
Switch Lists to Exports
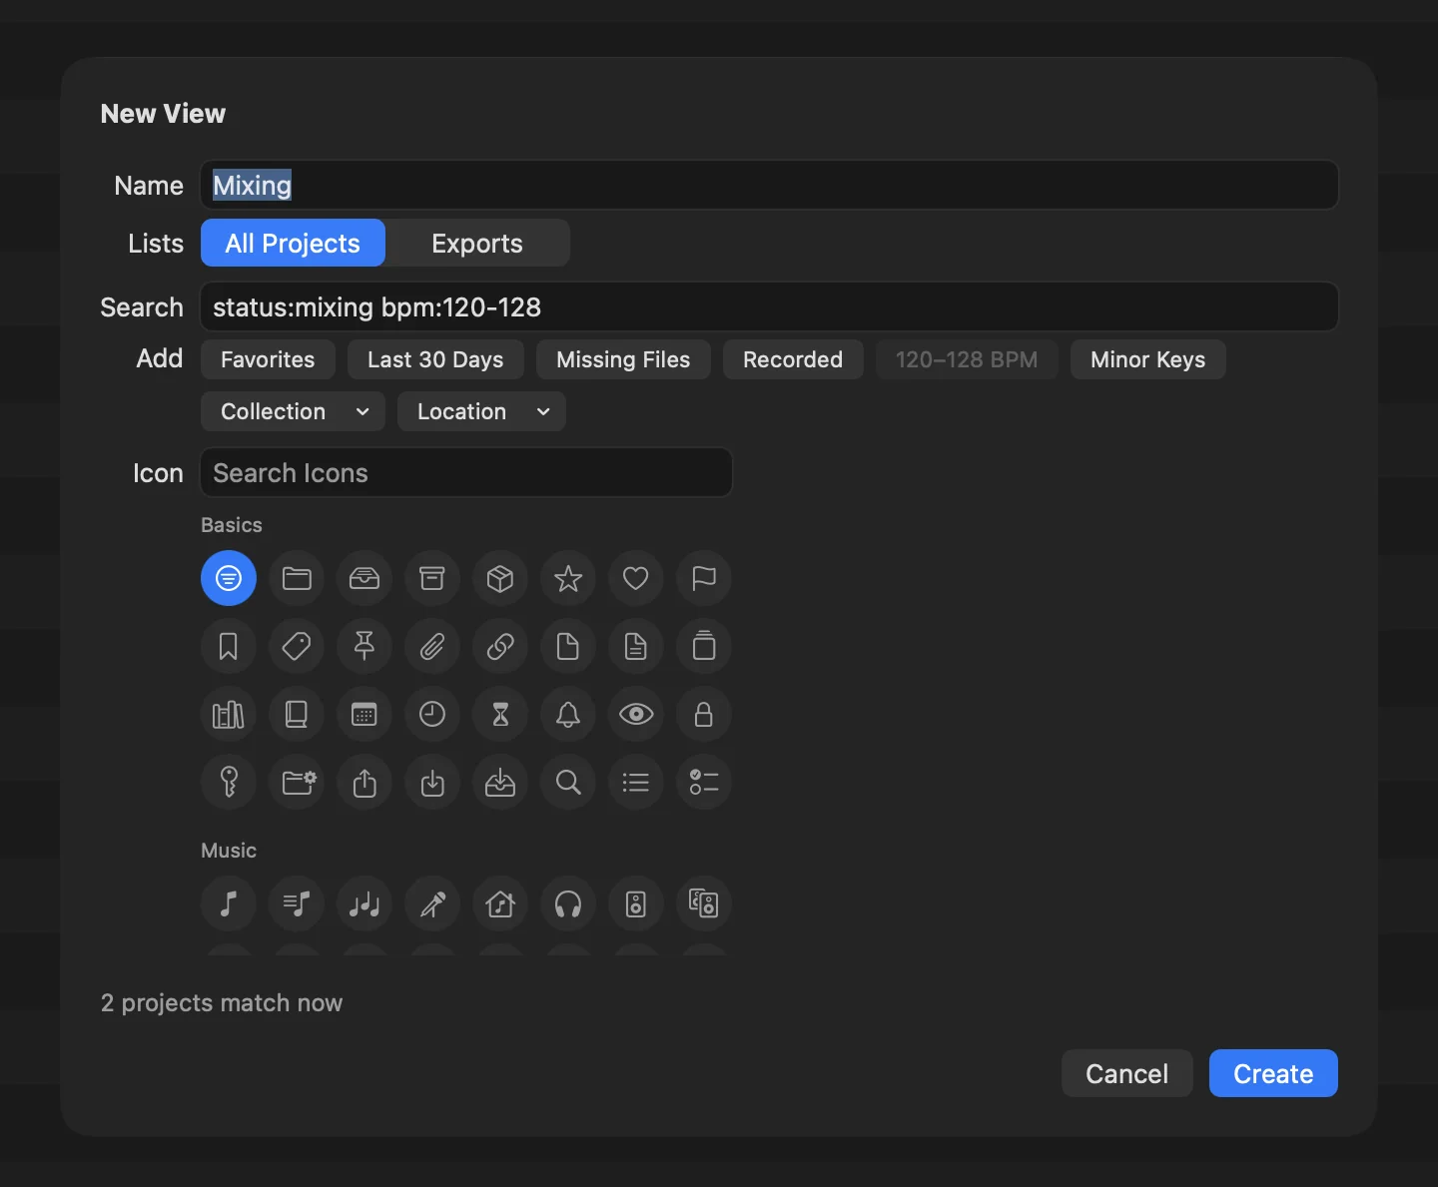(x=477, y=243)
